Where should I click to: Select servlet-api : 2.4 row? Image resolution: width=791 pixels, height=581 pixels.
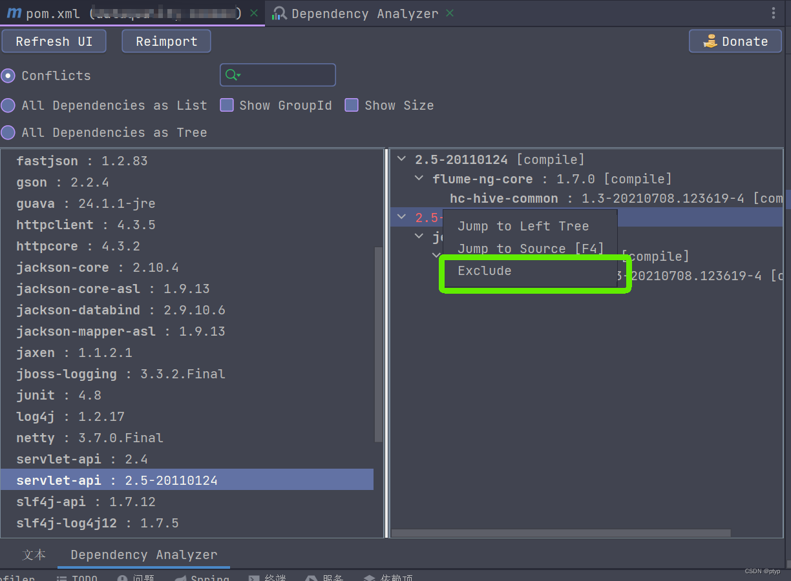click(x=187, y=459)
